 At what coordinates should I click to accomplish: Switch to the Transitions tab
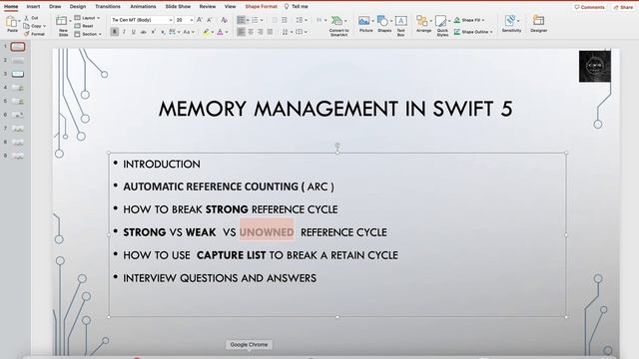tap(108, 7)
